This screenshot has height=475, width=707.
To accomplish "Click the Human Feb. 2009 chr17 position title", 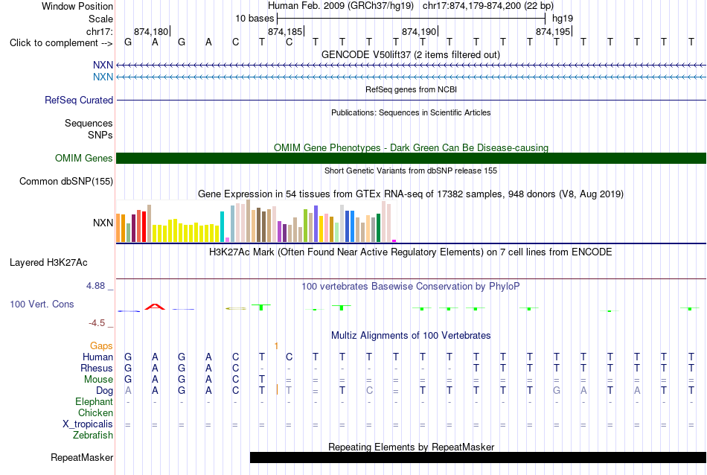I will click(410, 6).
